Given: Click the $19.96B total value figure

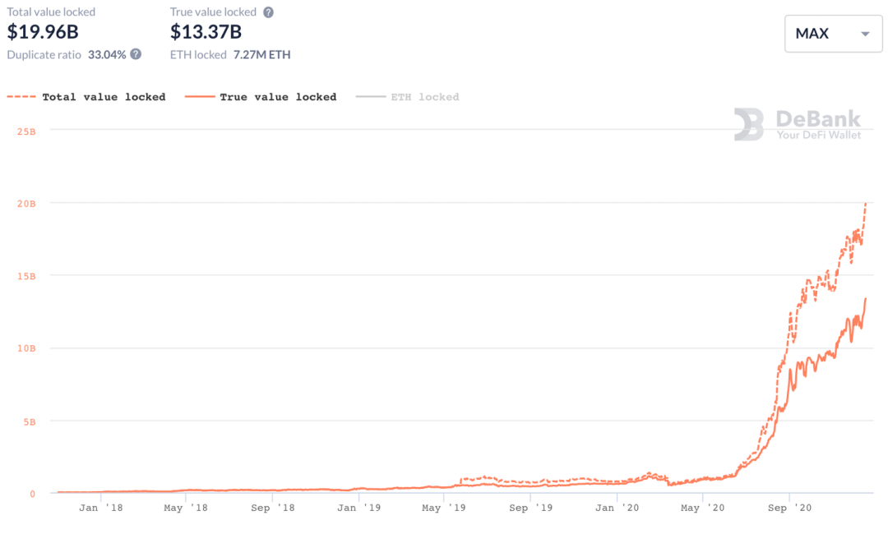Looking at the screenshot, I should tap(42, 32).
